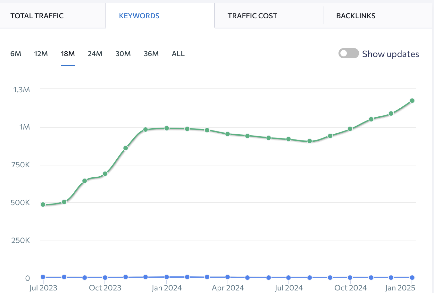
Task: Set time range to 6M
Action: click(x=16, y=54)
